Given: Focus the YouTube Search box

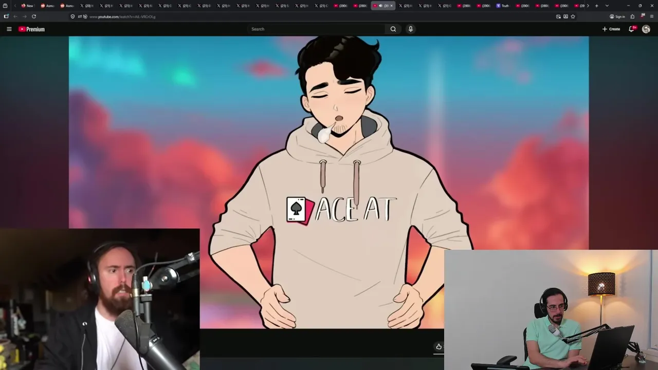Looking at the screenshot, I should (x=316, y=29).
